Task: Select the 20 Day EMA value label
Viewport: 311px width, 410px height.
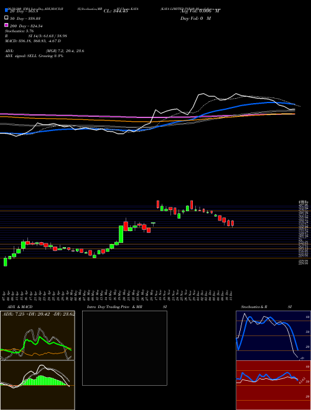Action: pos(24,11)
